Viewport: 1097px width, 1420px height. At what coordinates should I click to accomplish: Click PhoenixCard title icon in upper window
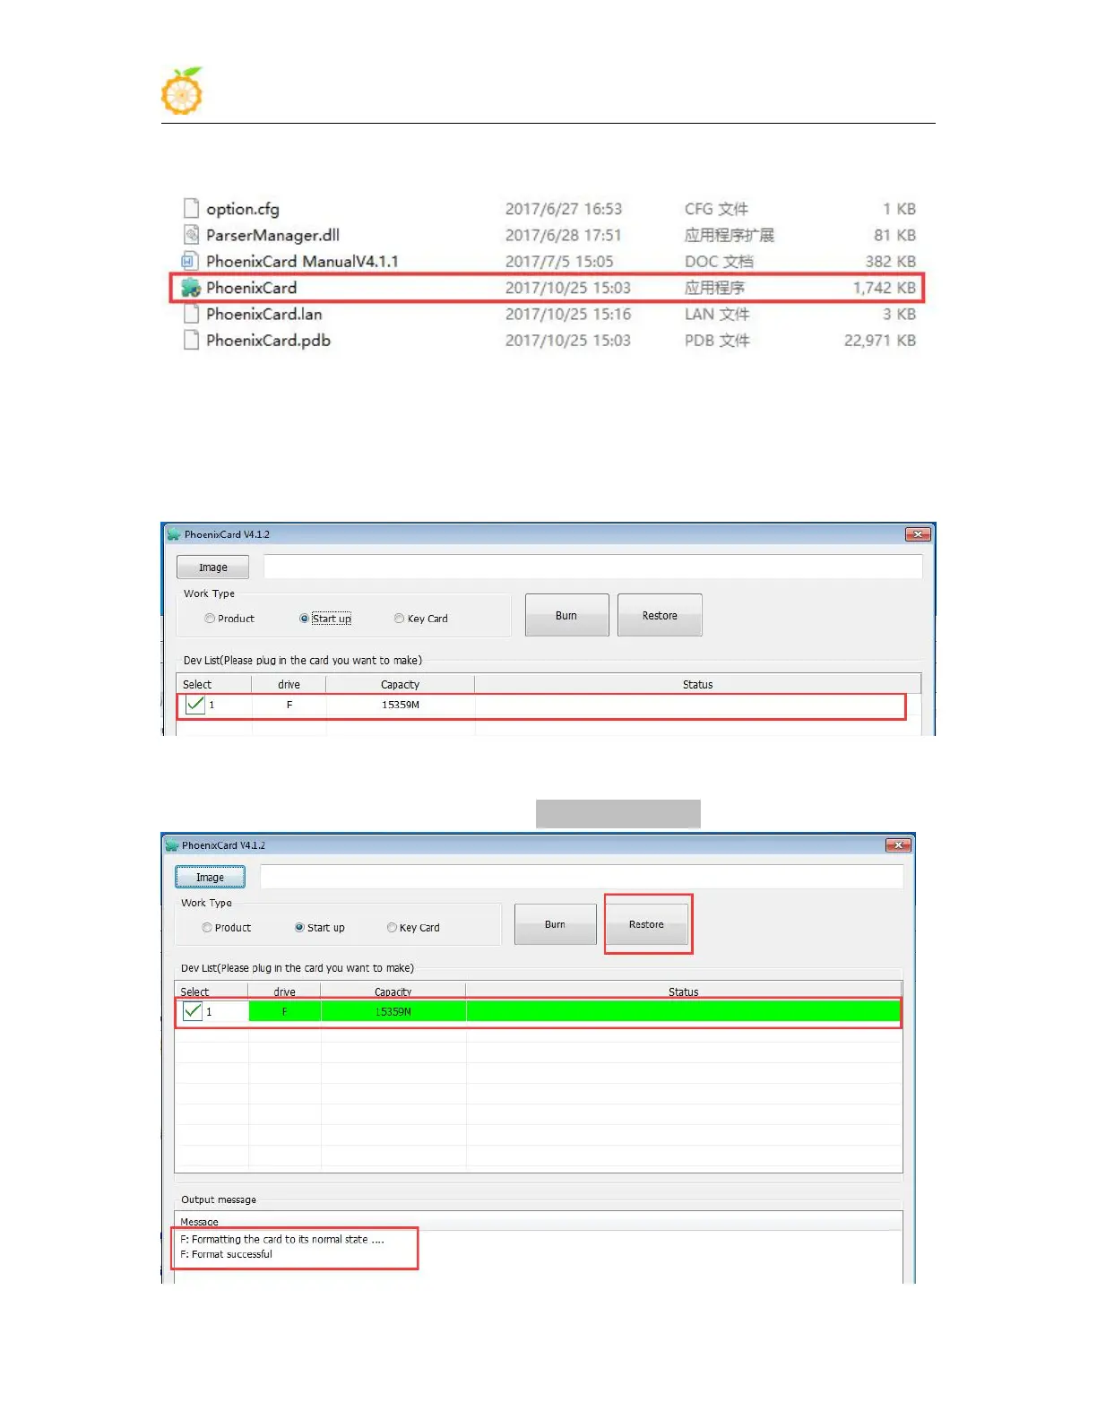pyautogui.click(x=174, y=534)
